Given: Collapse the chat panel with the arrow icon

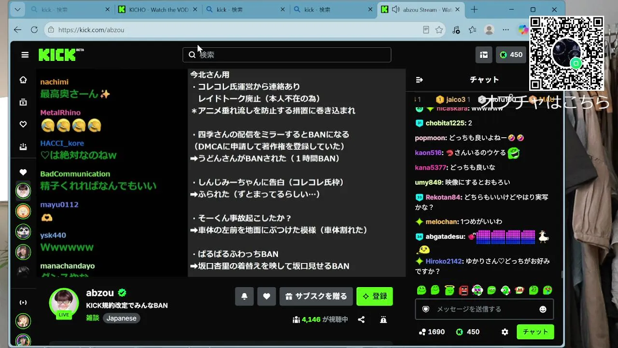Looking at the screenshot, I should coord(419,80).
